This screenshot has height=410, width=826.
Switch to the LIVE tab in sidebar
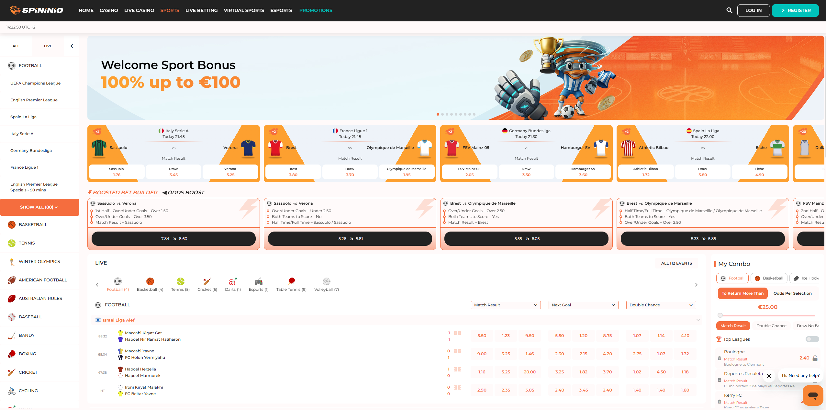(48, 46)
